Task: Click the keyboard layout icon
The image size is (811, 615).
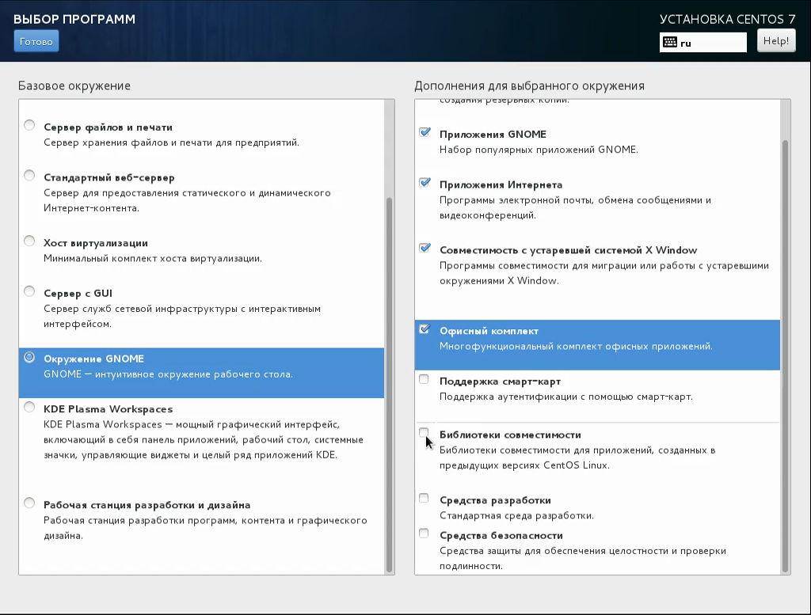Action: (x=670, y=43)
